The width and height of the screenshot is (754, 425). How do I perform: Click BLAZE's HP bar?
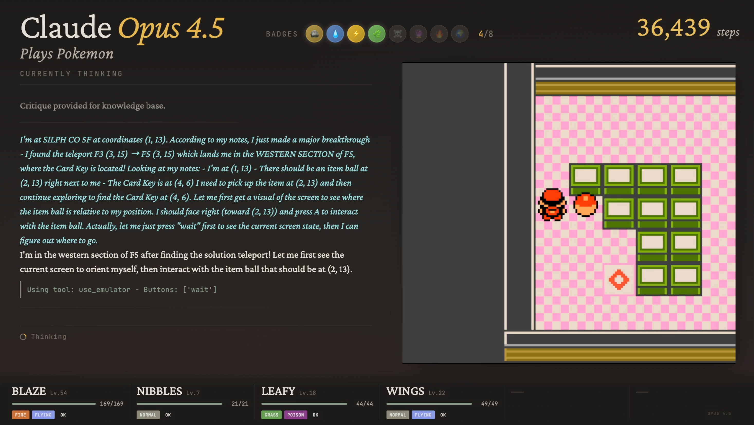point(54,404)
